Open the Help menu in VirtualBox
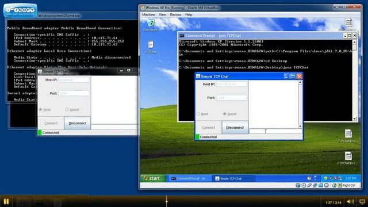Screen dimensions: 368x207 [x=189, y=14]
